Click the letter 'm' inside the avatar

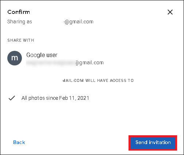pyautogui.click(x=15, y=58)
